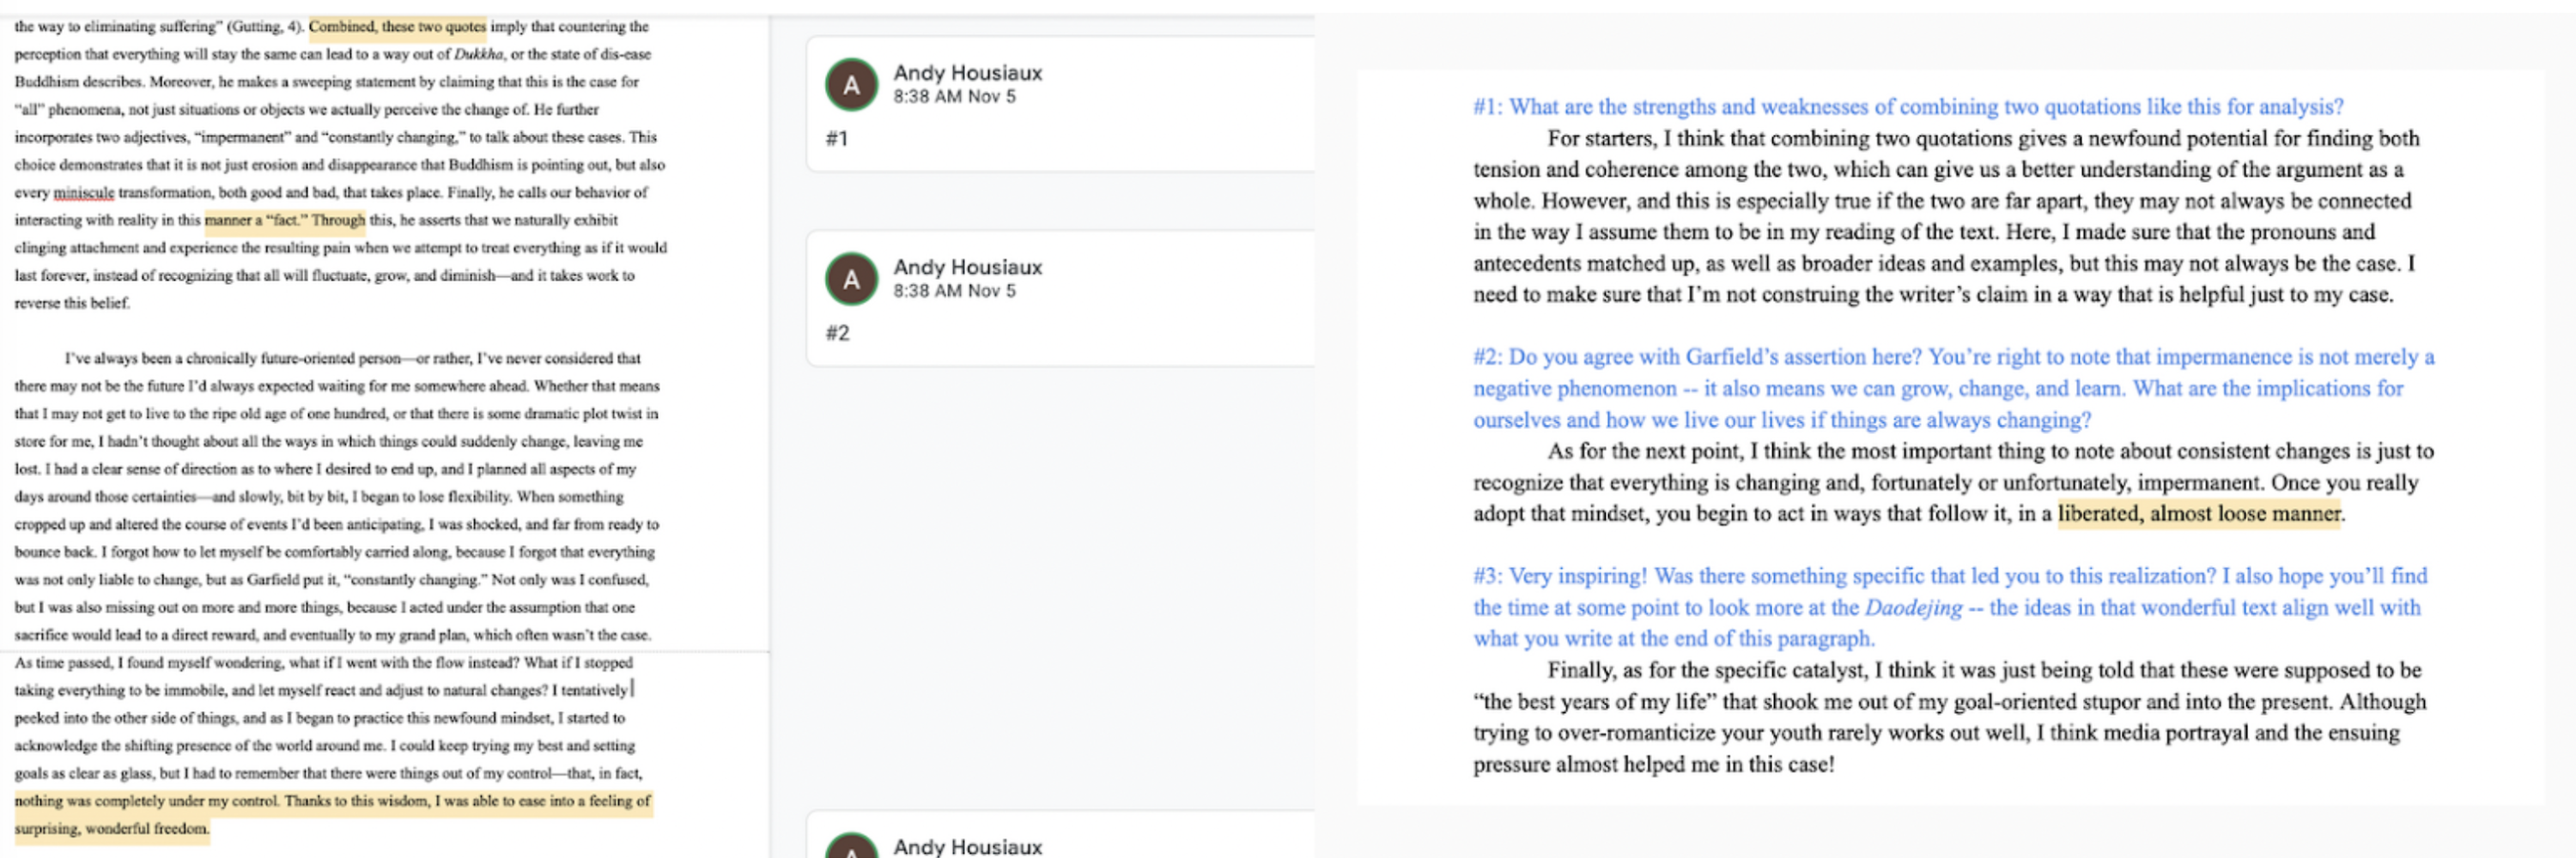Select the Andy Housiaux name above comment #2

click(x=967, y=267)
